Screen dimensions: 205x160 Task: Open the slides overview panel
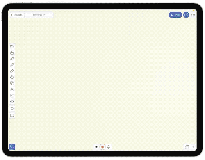pos(187,147)
